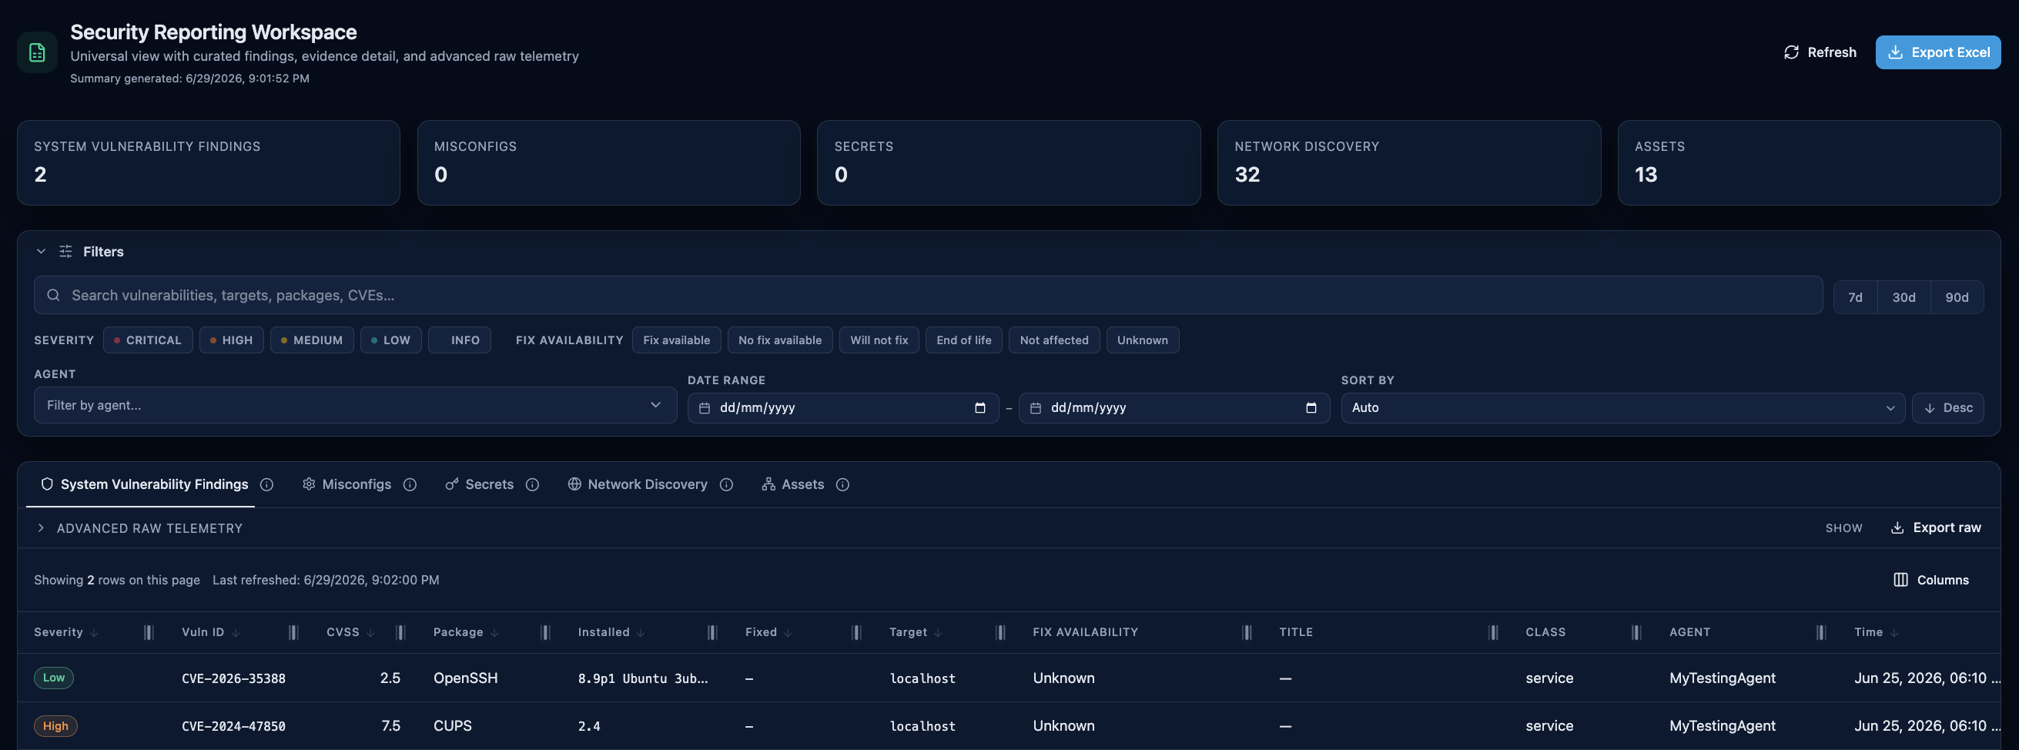The height and width of the screenshot is (750, 2019).
Task: Click the green report document logo icon
Action: (x=37, y=52)
